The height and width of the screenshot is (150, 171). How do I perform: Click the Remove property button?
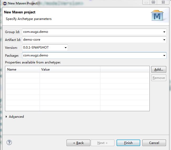pos(159,78)
